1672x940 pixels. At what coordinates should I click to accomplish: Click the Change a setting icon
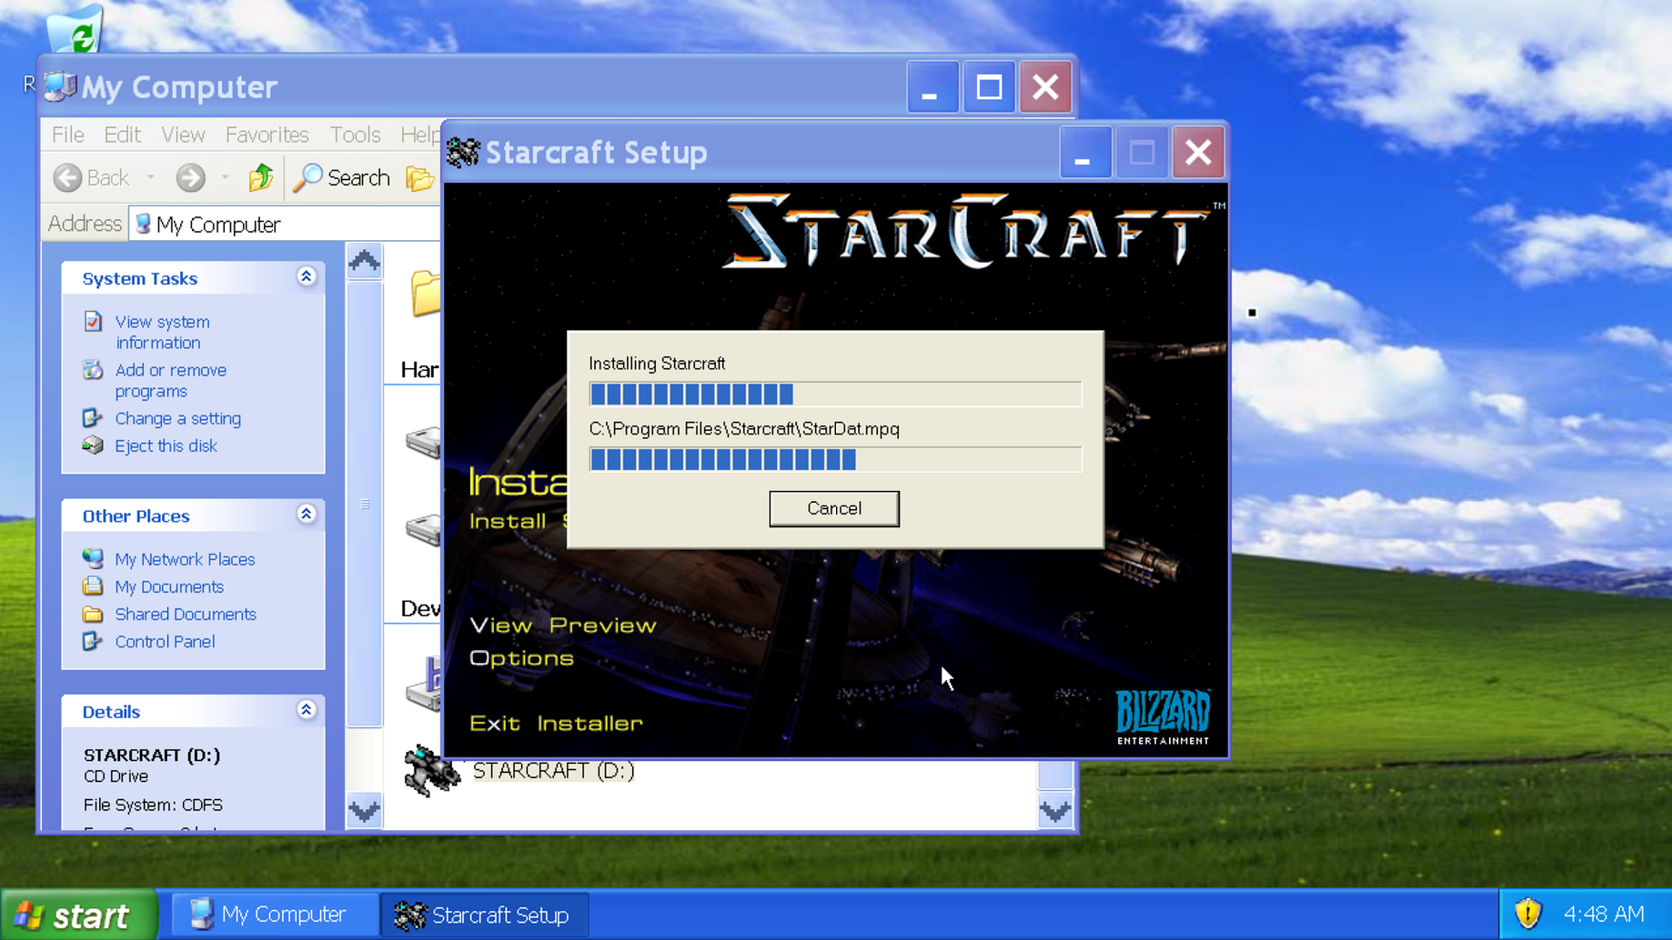tap(93, 417)
